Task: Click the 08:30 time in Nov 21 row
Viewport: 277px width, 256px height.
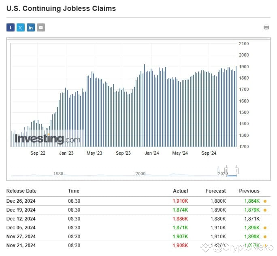Action: [74, 245]
